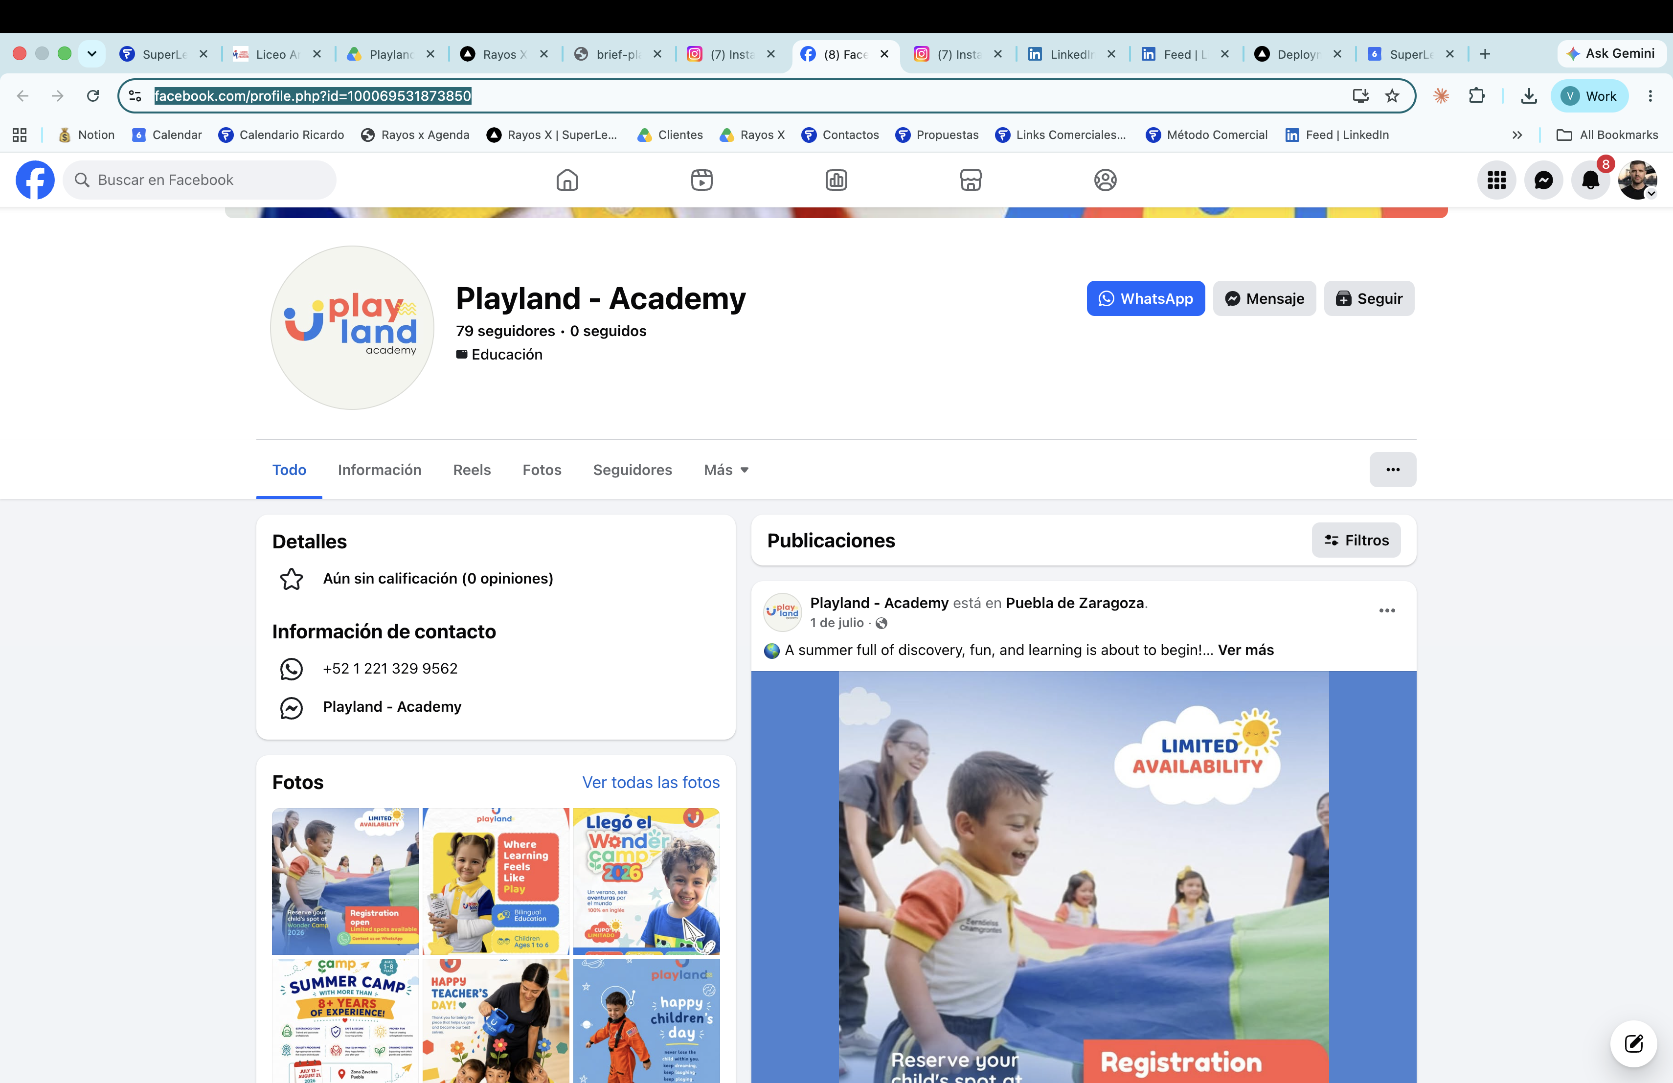Click the browser back arrow

coord(23,95)
